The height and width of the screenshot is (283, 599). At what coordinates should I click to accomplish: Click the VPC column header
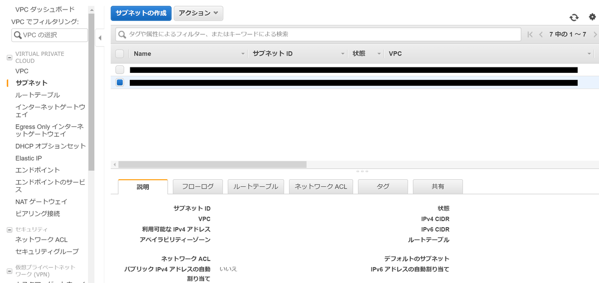[395, 53]
